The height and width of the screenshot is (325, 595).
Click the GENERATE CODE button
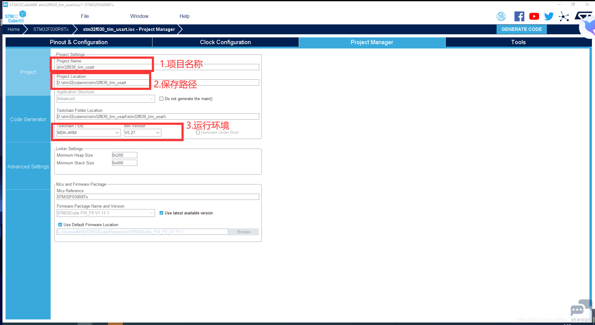pyautogui.click(x=522, y=29)
